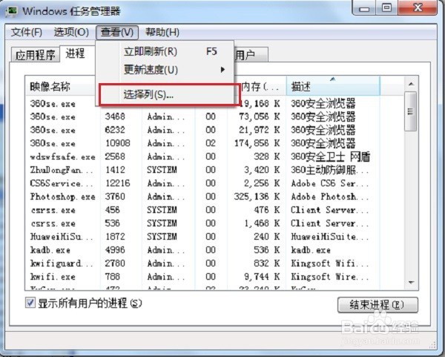
Task: Switch to the 用户 tab
Action: coord(250,55)
